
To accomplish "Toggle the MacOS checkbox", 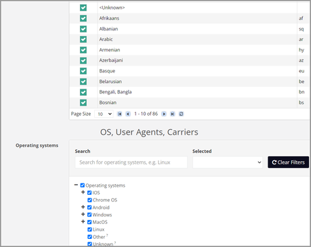I will 89,222.
